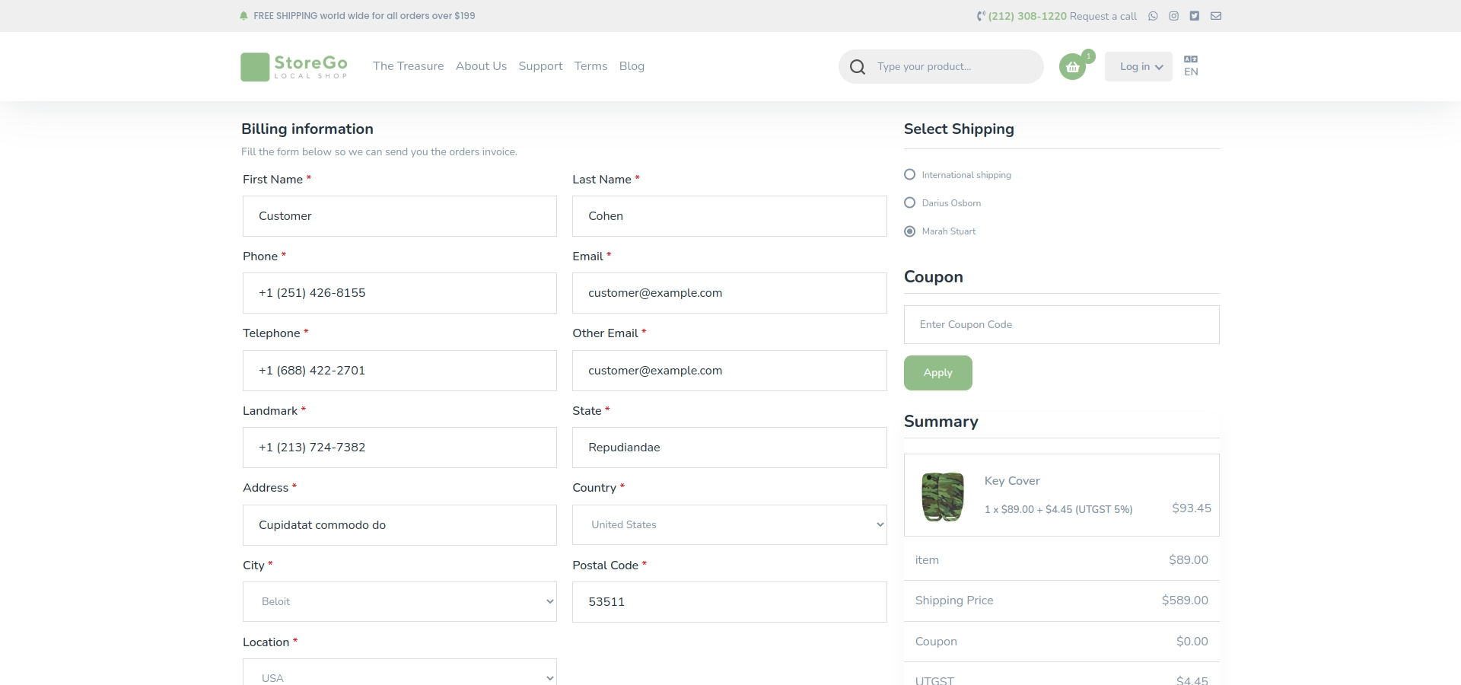Open the shopping basket icon
This screenshot has width=1461, height=685.
pos(1072,67)
